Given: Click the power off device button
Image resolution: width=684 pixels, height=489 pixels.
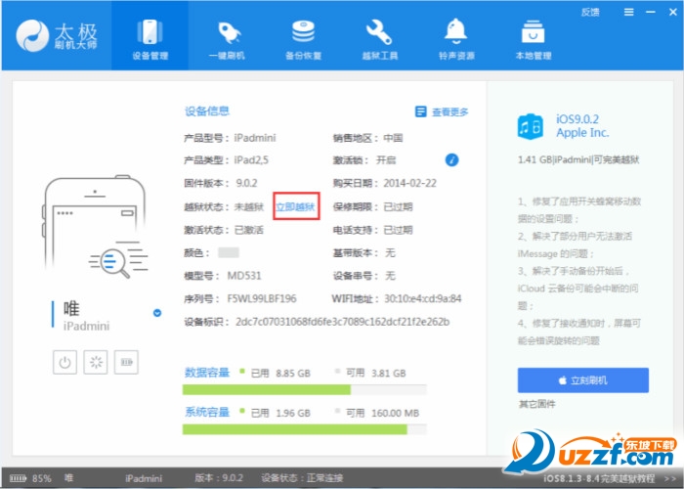Looking at the screenshot, I should (x=64, y=363).
